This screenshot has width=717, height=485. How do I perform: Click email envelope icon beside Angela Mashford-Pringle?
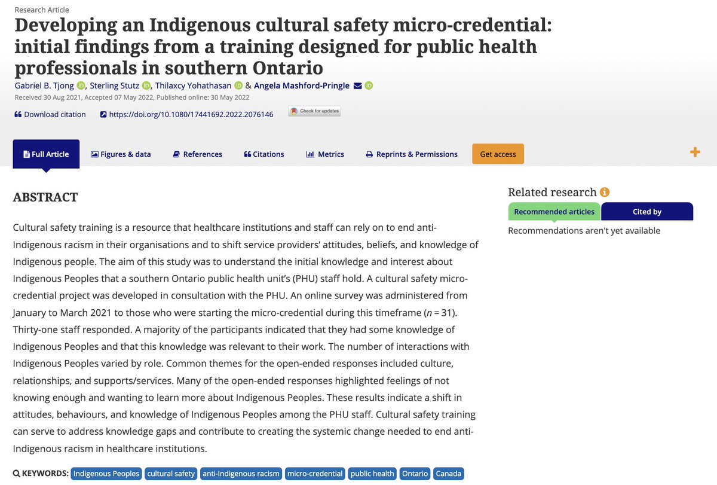pos(357,86)
